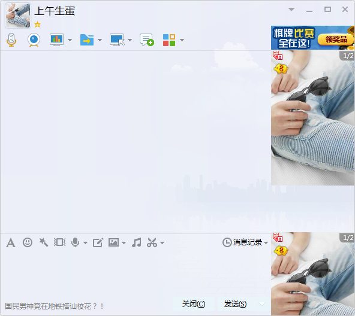Open the emoji smiley picker
This screenshot has width=355, height=316.
click(x=28, y=242)
